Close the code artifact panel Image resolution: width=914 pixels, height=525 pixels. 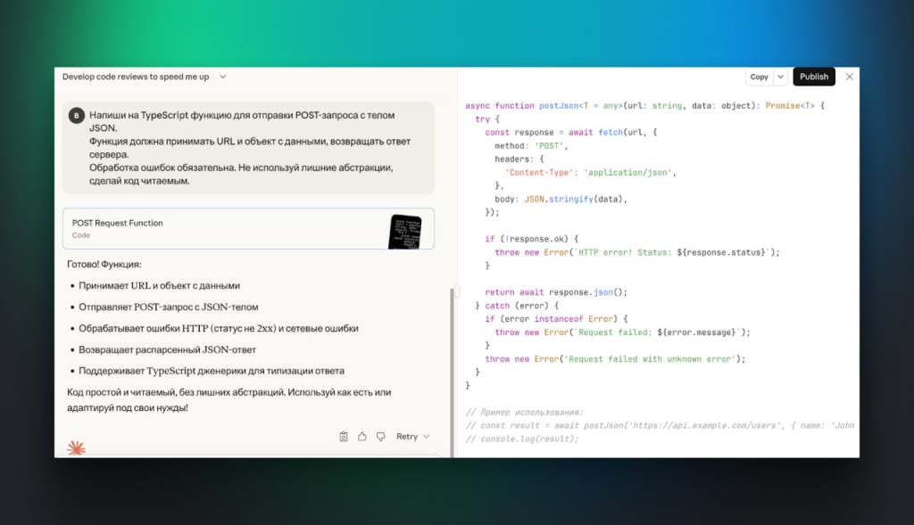(x=849, y=77)
